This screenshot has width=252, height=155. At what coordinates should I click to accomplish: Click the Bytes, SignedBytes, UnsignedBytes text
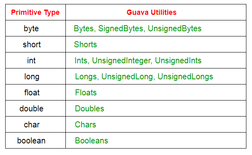(138, 28)
